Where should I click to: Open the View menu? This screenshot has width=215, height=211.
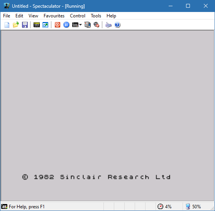click(33, 16)
